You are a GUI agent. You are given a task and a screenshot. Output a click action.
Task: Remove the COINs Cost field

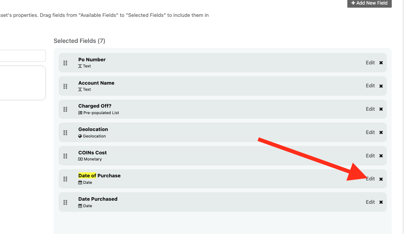click(x=381, y=156)
